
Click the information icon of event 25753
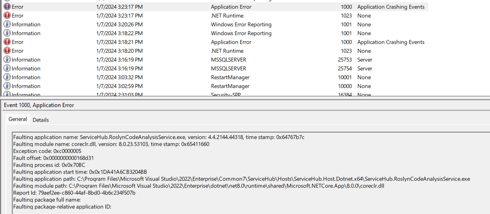point(7,60)
